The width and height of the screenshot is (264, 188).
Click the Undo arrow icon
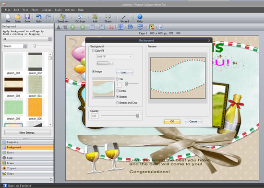point(39,17)
